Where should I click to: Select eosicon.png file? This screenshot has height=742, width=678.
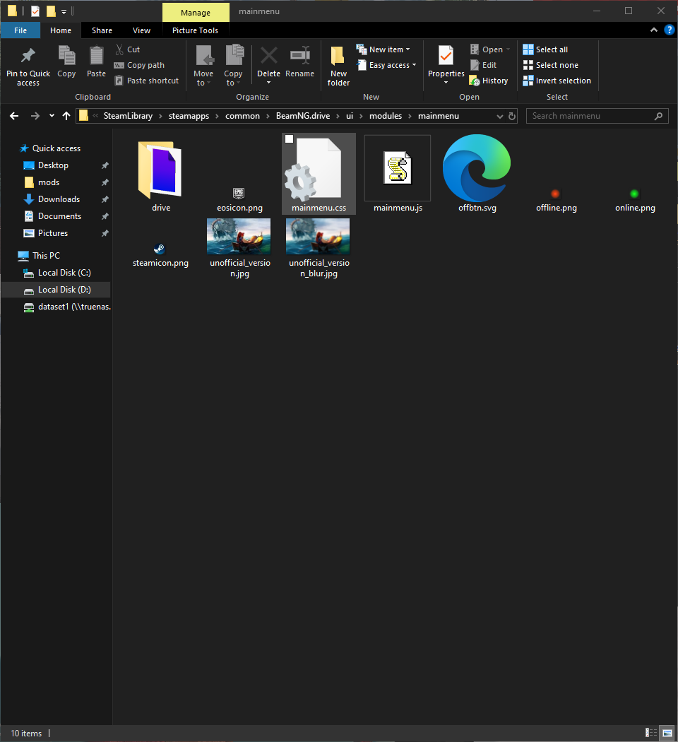tap(239, 200)
